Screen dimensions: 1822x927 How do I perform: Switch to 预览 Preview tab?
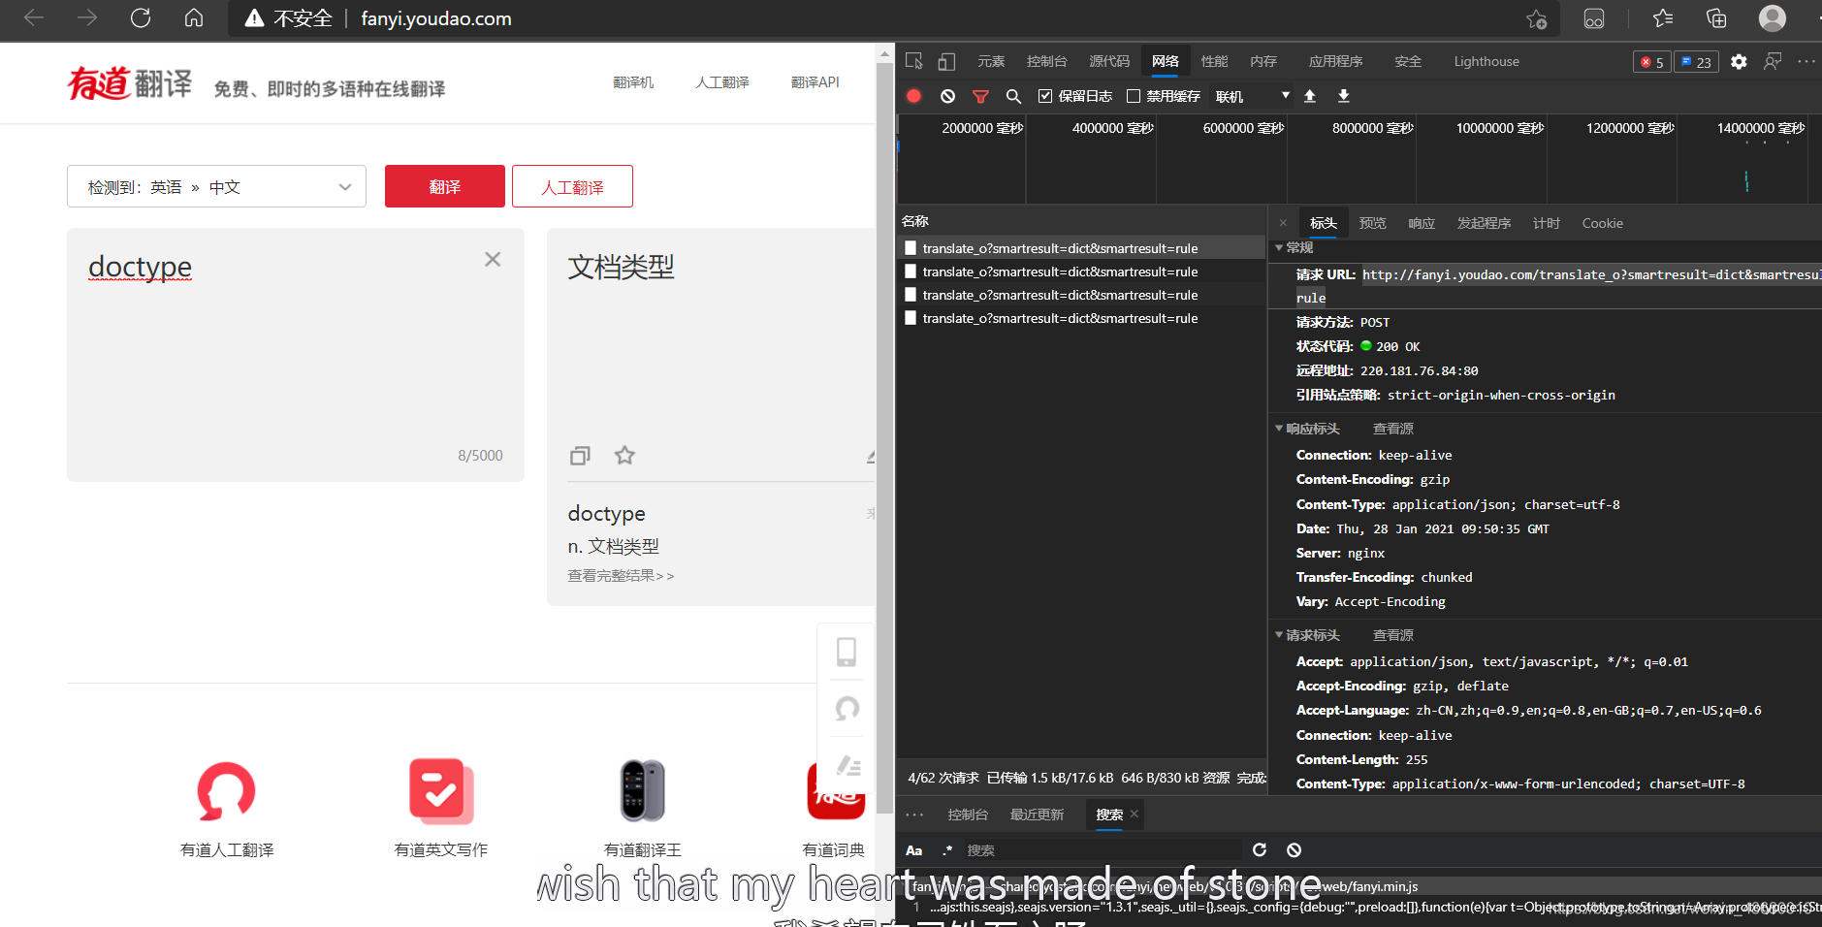coord(1372,223)
